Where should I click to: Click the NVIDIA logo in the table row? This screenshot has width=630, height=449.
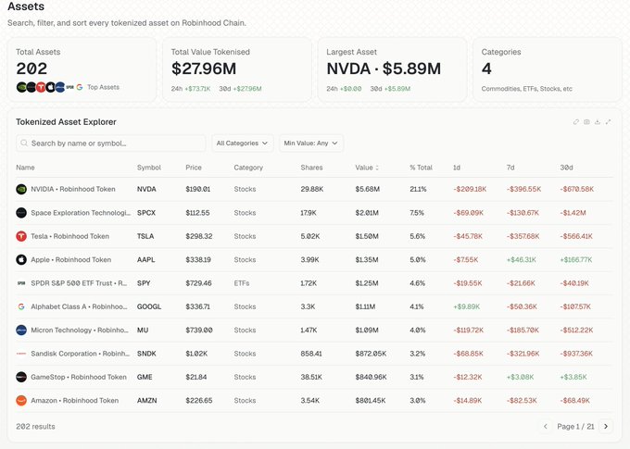coord(21,189)
